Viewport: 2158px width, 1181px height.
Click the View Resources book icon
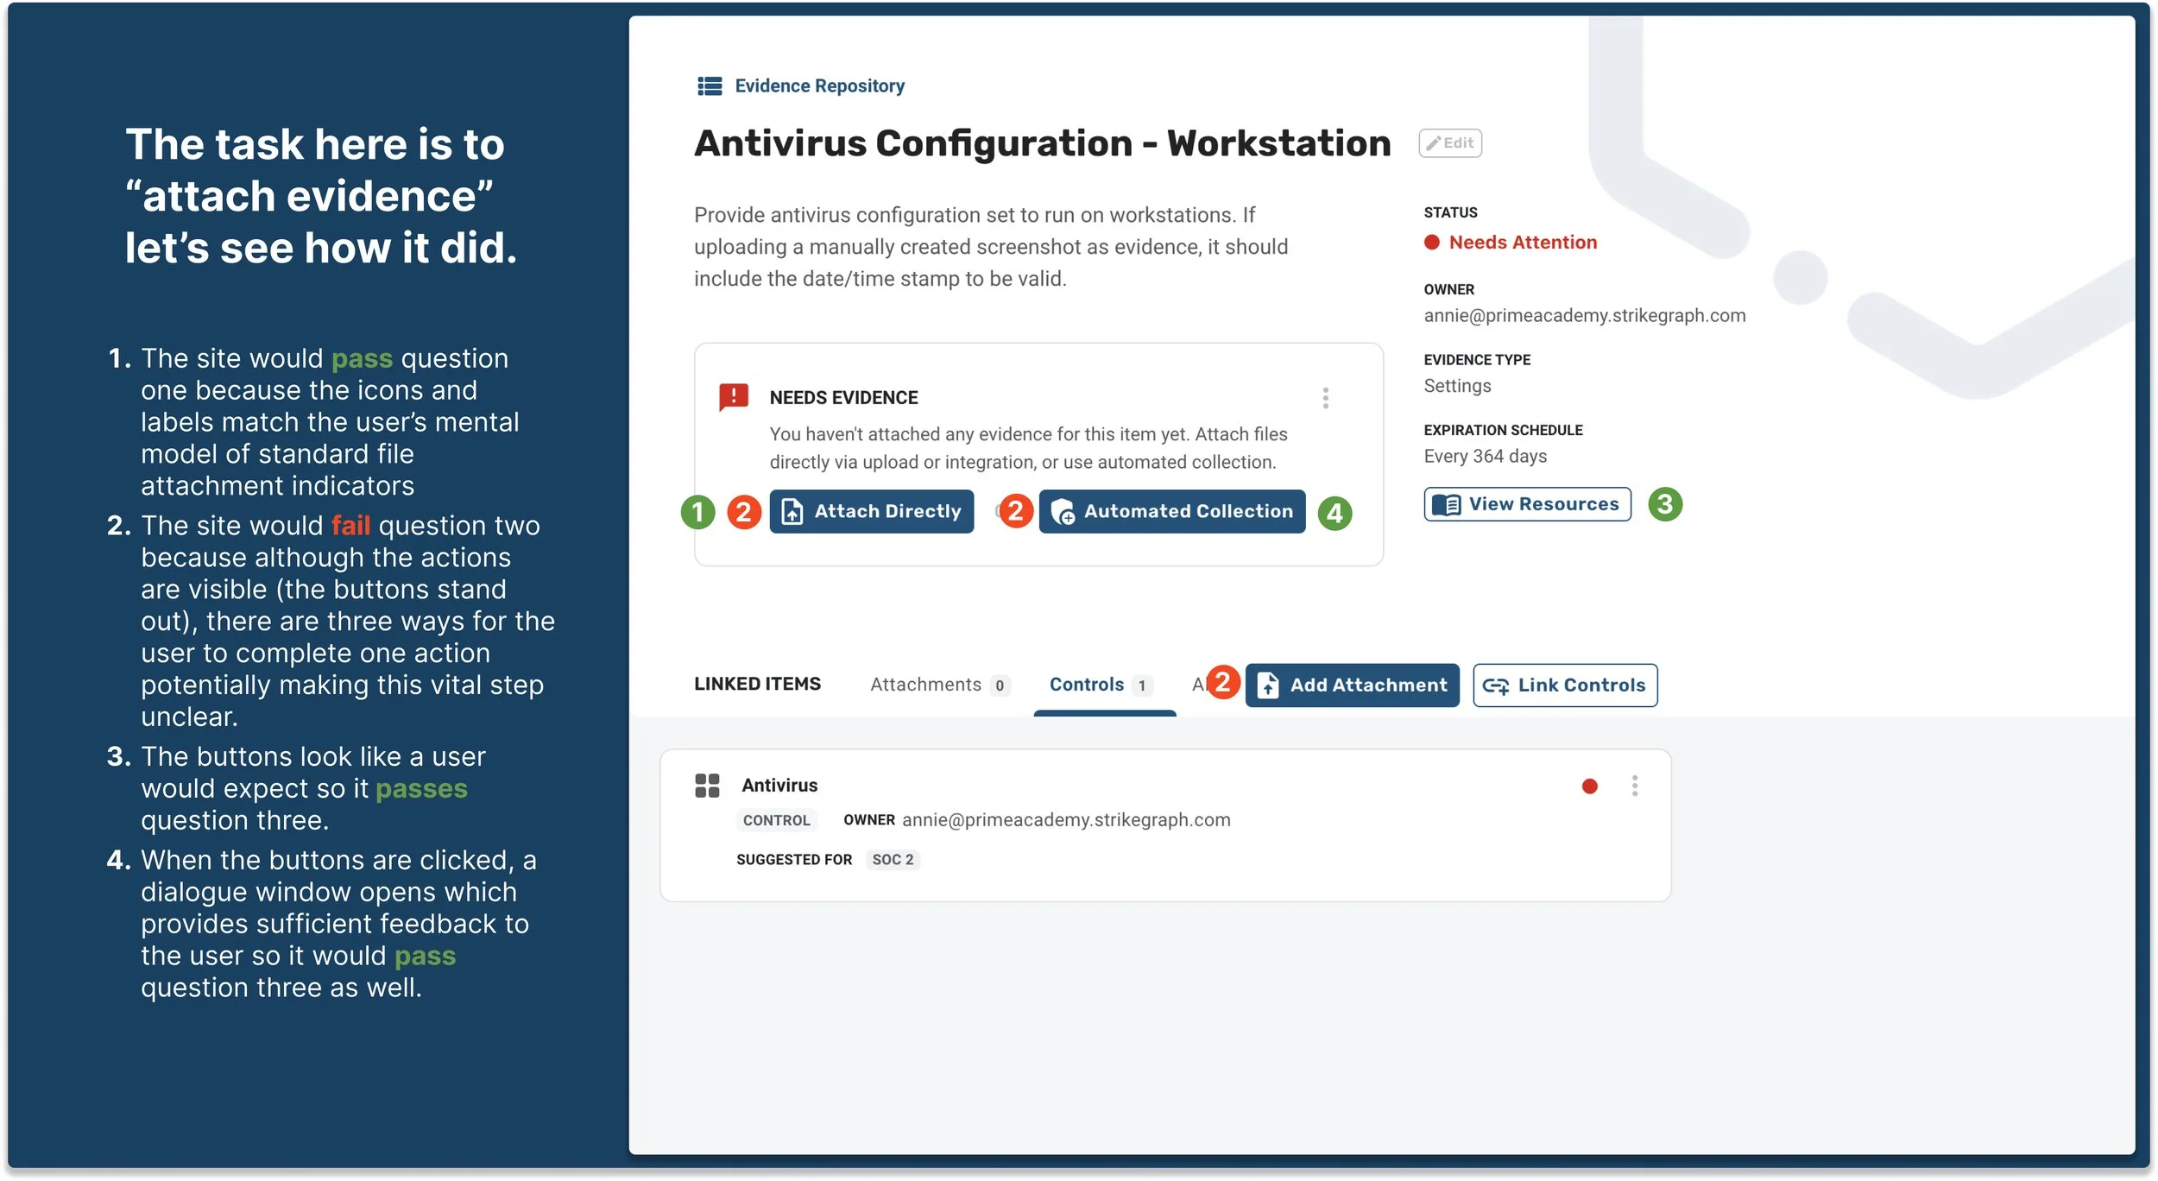[1446, 505]
